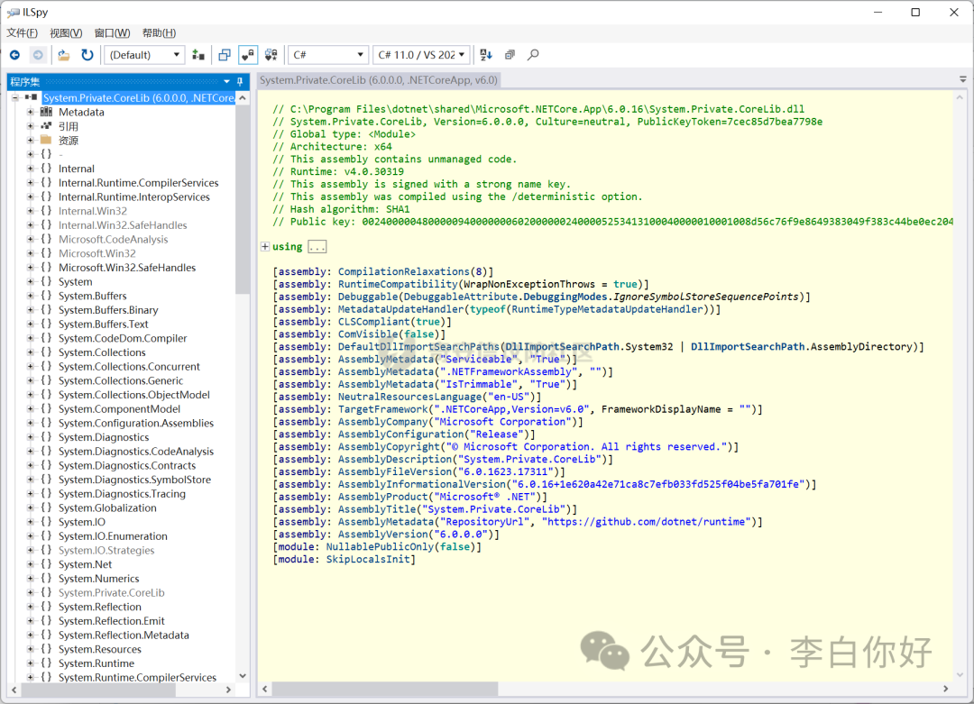
Task: Open an assembly file with folder icon
Action: tap(63, 55)
